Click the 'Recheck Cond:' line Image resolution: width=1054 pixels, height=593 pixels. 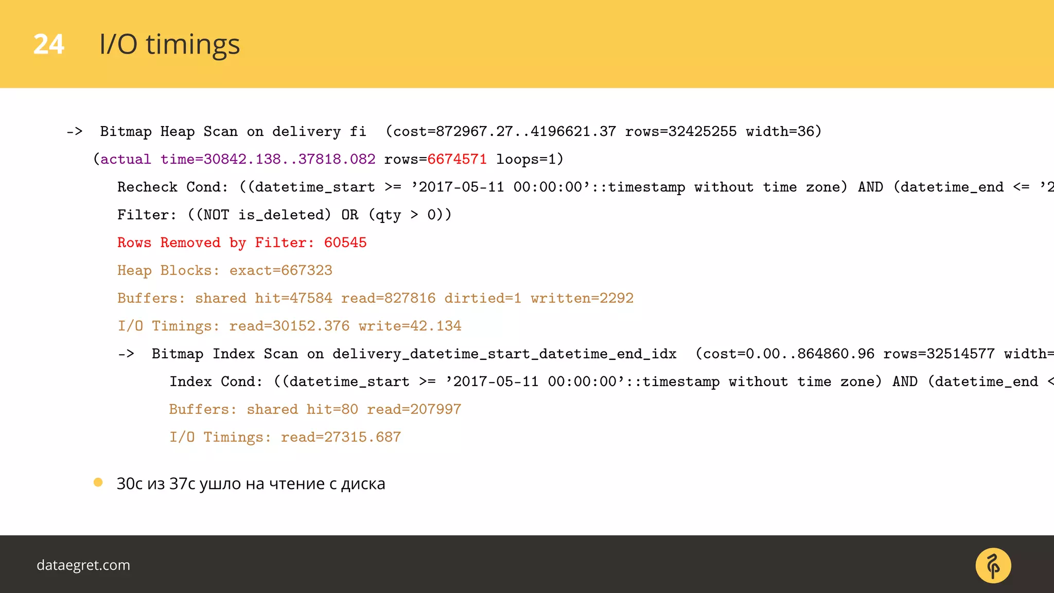click(x=586, y=187)
